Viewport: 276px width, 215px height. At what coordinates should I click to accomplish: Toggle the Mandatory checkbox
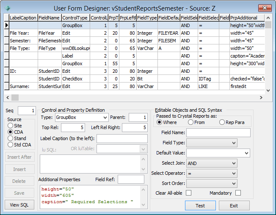click(x=238, y=193)
